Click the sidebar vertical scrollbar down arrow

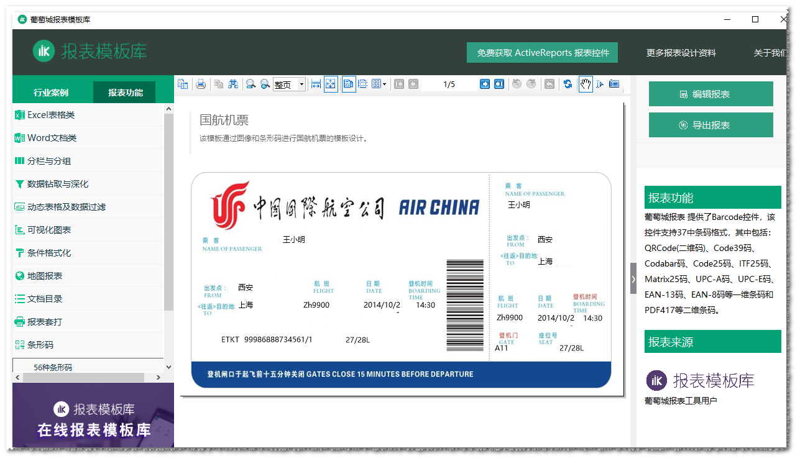[168, 367]
